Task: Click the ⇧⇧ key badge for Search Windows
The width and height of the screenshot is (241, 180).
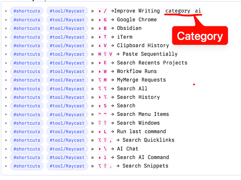Action: click(103, 123)
